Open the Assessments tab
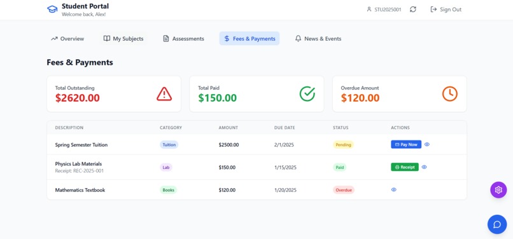This screenshot has height=239, width=513. 183,39
